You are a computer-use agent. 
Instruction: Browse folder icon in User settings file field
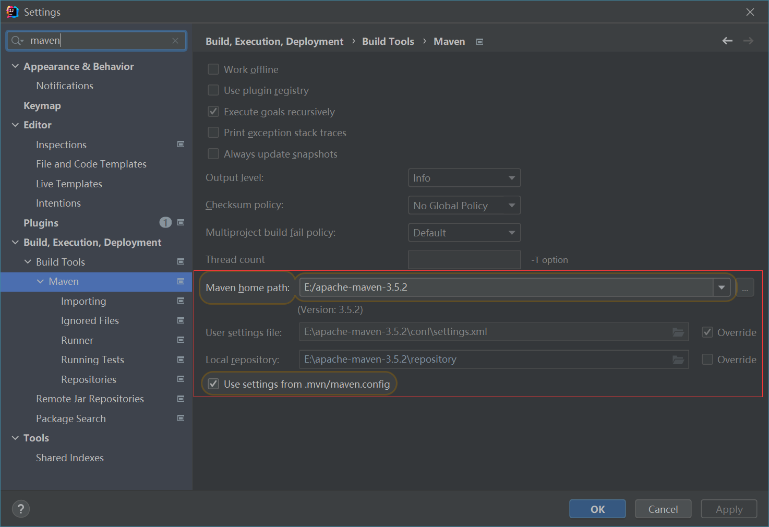pyautogui.click(x=678, y=332)
